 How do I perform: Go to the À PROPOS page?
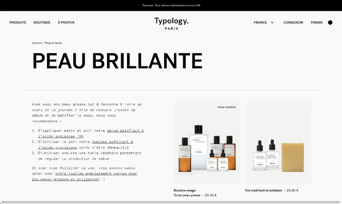tap(66, 22)
